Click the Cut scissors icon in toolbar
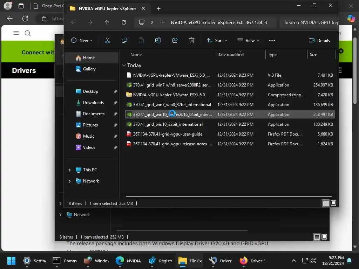This screenshot has width=359, height=269. [107, 41]
